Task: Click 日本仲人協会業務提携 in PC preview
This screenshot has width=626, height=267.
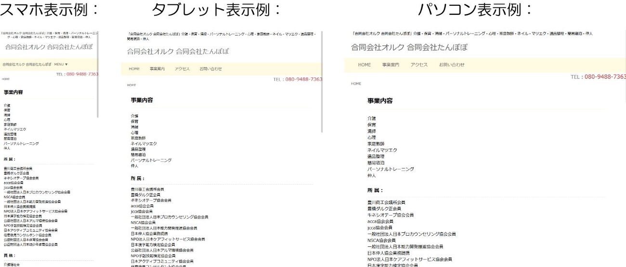Action: 388,253
